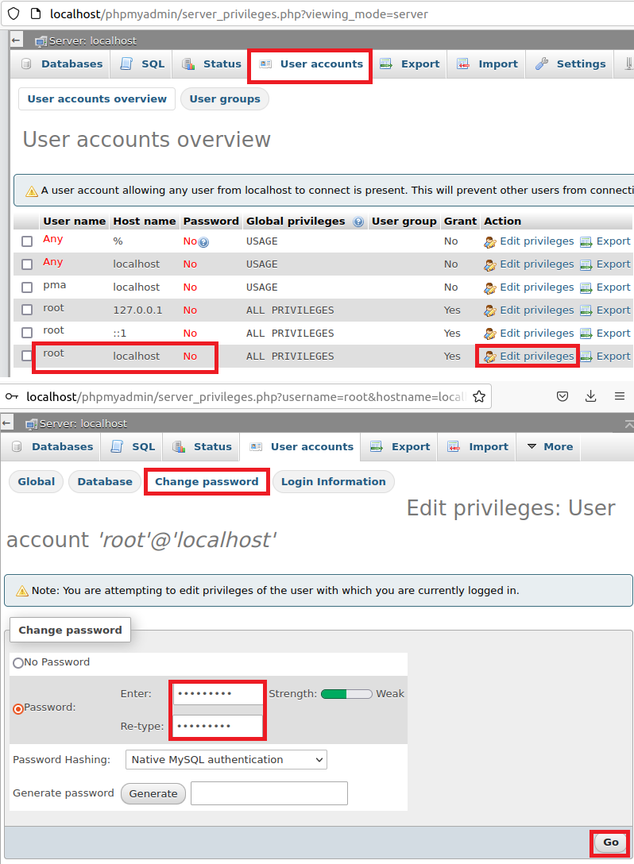The width and height of the screenshot is (634, 864).
Task: Expand the More menu in lower navbar
Action: (549, 447)
